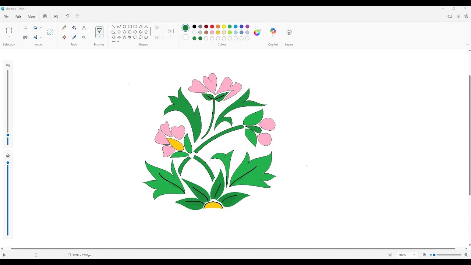Image resolution: width=471 pixels, height=265 pixels.
Task: Pick the red color swatch
Action: coord(212,26)
